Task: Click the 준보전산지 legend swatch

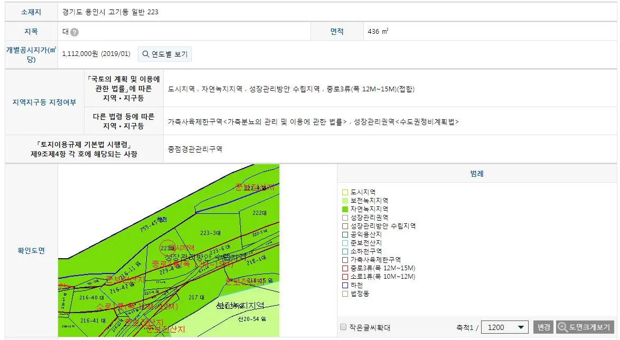Action: [x=344, y=242]
